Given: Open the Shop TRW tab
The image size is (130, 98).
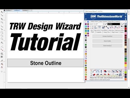Looking at the screenshot, I should [111, 22].
